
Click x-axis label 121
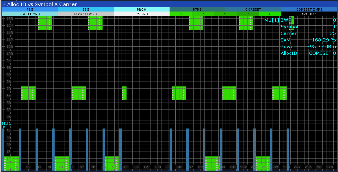(x=147, y=167)
